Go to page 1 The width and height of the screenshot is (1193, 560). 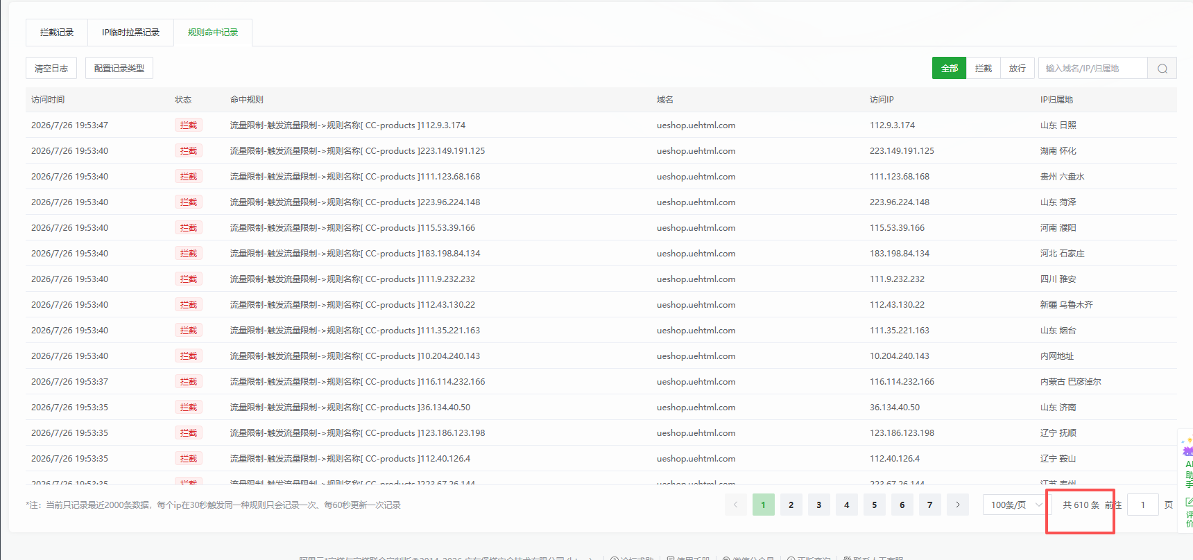[x=764, y=505]
